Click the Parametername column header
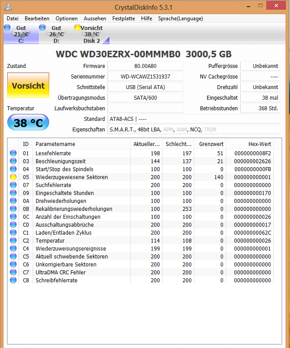 point(82,144)
